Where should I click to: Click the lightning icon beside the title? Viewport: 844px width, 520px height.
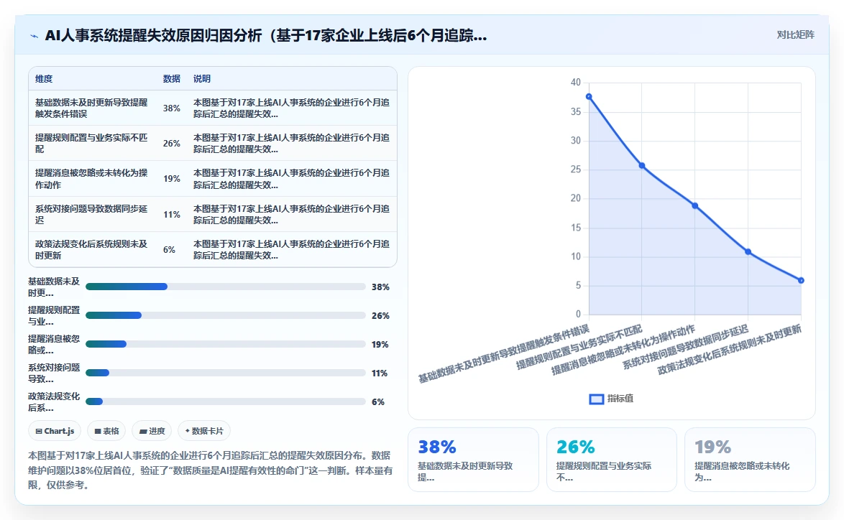tap(34, 36)
